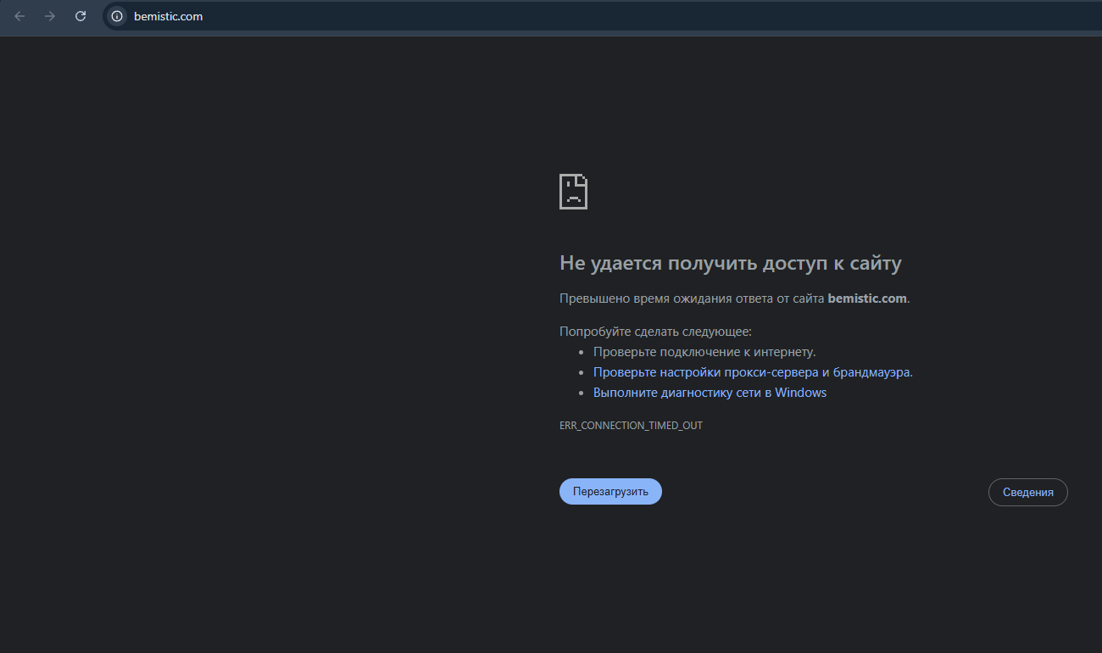Click the browser Back arrow

19,16
